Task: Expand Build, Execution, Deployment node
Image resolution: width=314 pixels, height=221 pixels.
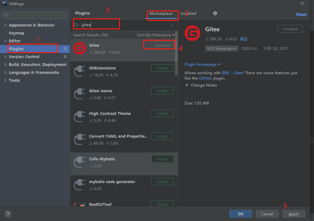Action: [x=5, y=64]
